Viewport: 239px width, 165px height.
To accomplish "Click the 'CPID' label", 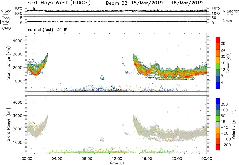I will [7, 28].
